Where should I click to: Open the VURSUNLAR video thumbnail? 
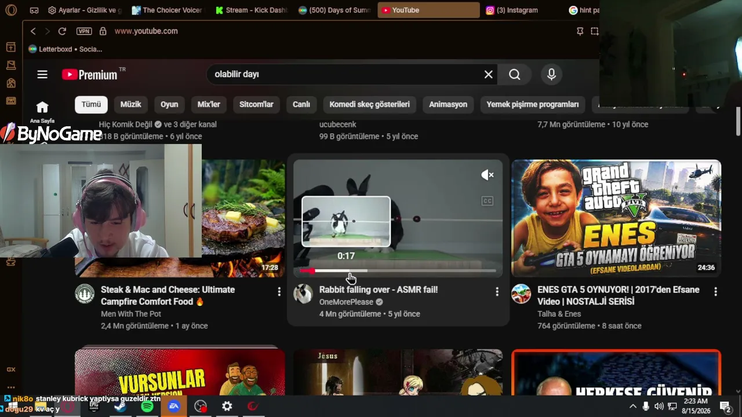pyautogui.click(x=180, y=372)
